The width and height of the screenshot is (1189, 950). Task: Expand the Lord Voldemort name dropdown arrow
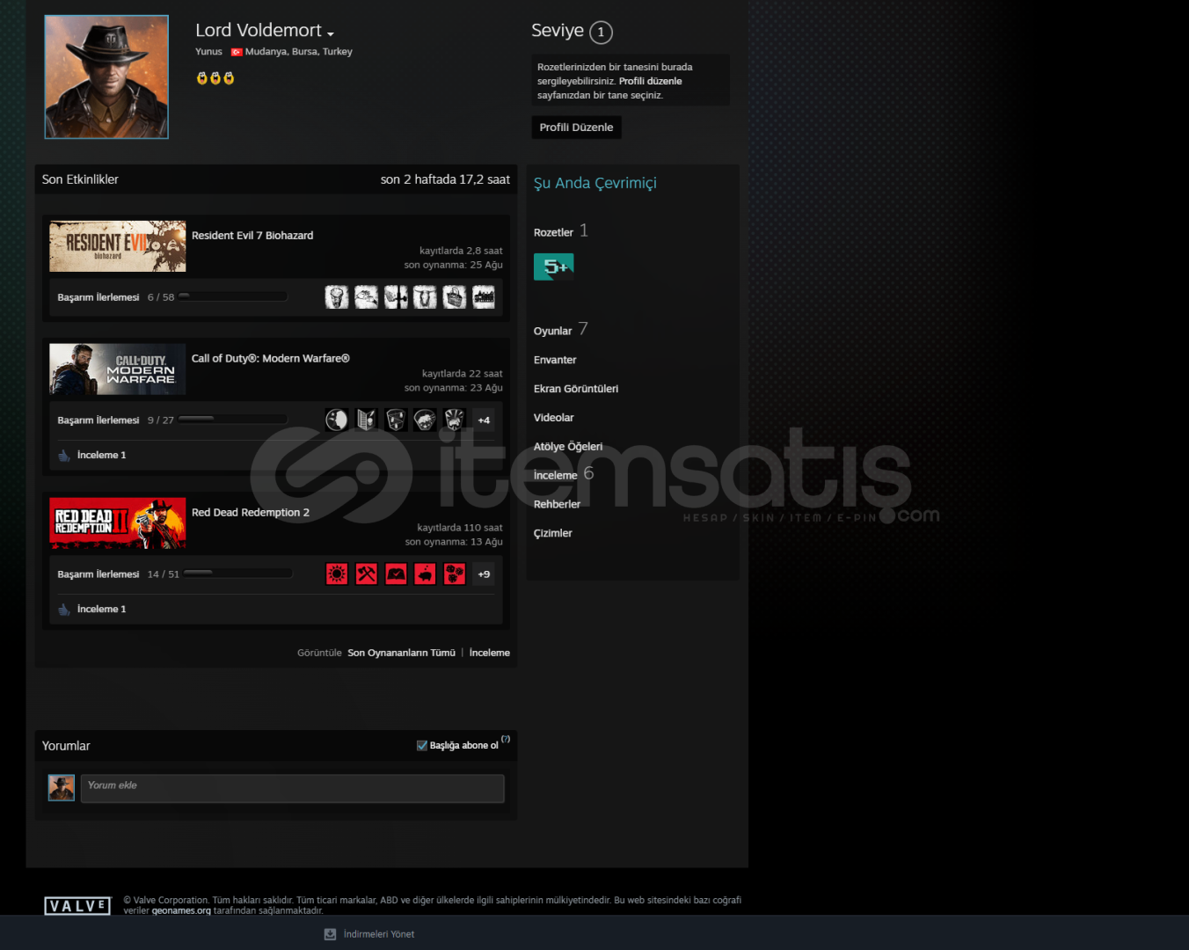pyautogui.click(x=330, y=34)
